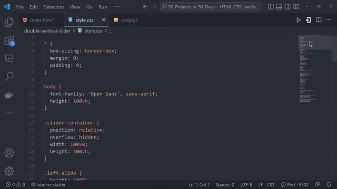Click the padding: 0 declaration
The height and width of the screenshot is (189, 337).
[65, 65]
